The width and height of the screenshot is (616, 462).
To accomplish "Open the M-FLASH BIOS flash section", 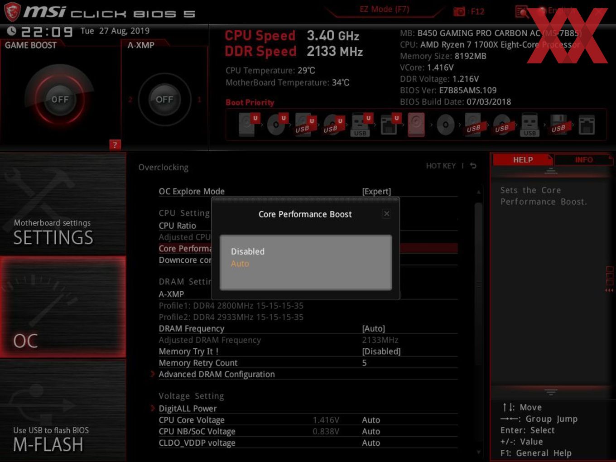I will coord(63,410).
